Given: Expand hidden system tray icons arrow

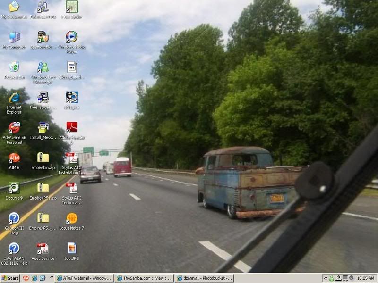Looking at the screenshot, I should coord(326,278).
